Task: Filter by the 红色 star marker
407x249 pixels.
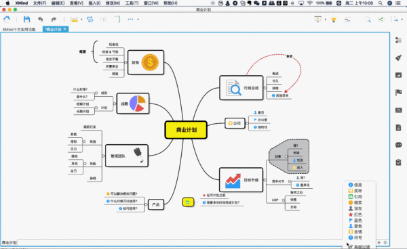Action: tap(355, 214)
